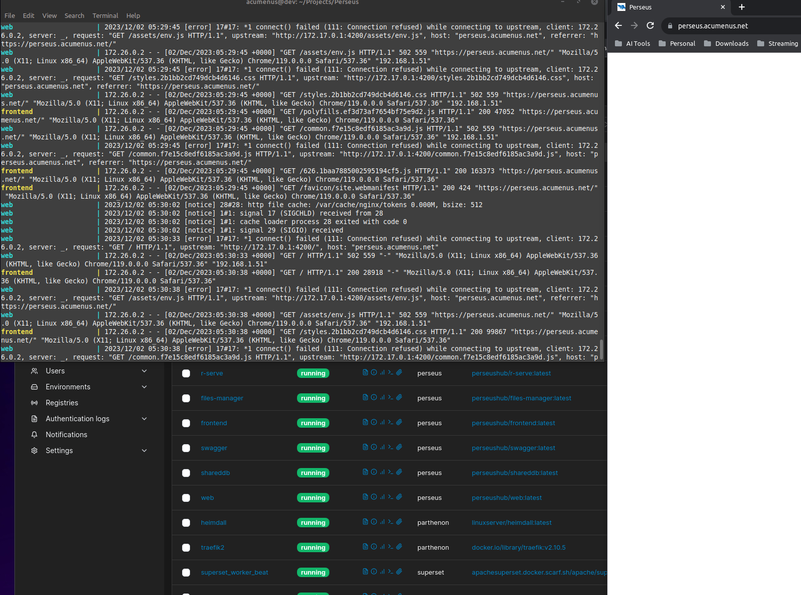801x595 pixels.
Task: Open inspect icon for heimdall container
Action: 374,522
